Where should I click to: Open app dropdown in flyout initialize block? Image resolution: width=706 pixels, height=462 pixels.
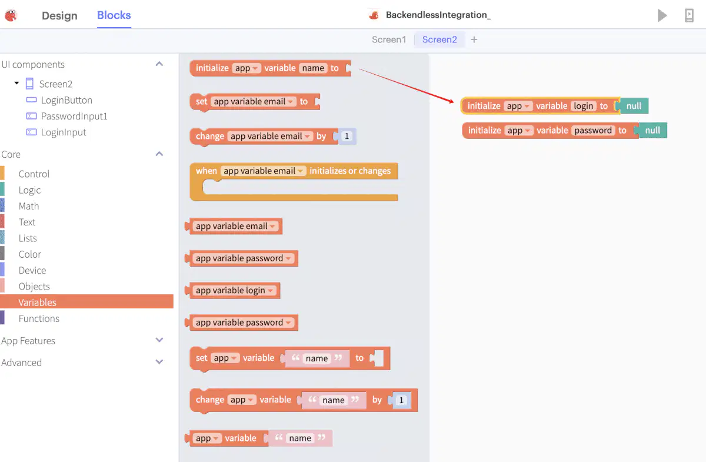(247, 68)
